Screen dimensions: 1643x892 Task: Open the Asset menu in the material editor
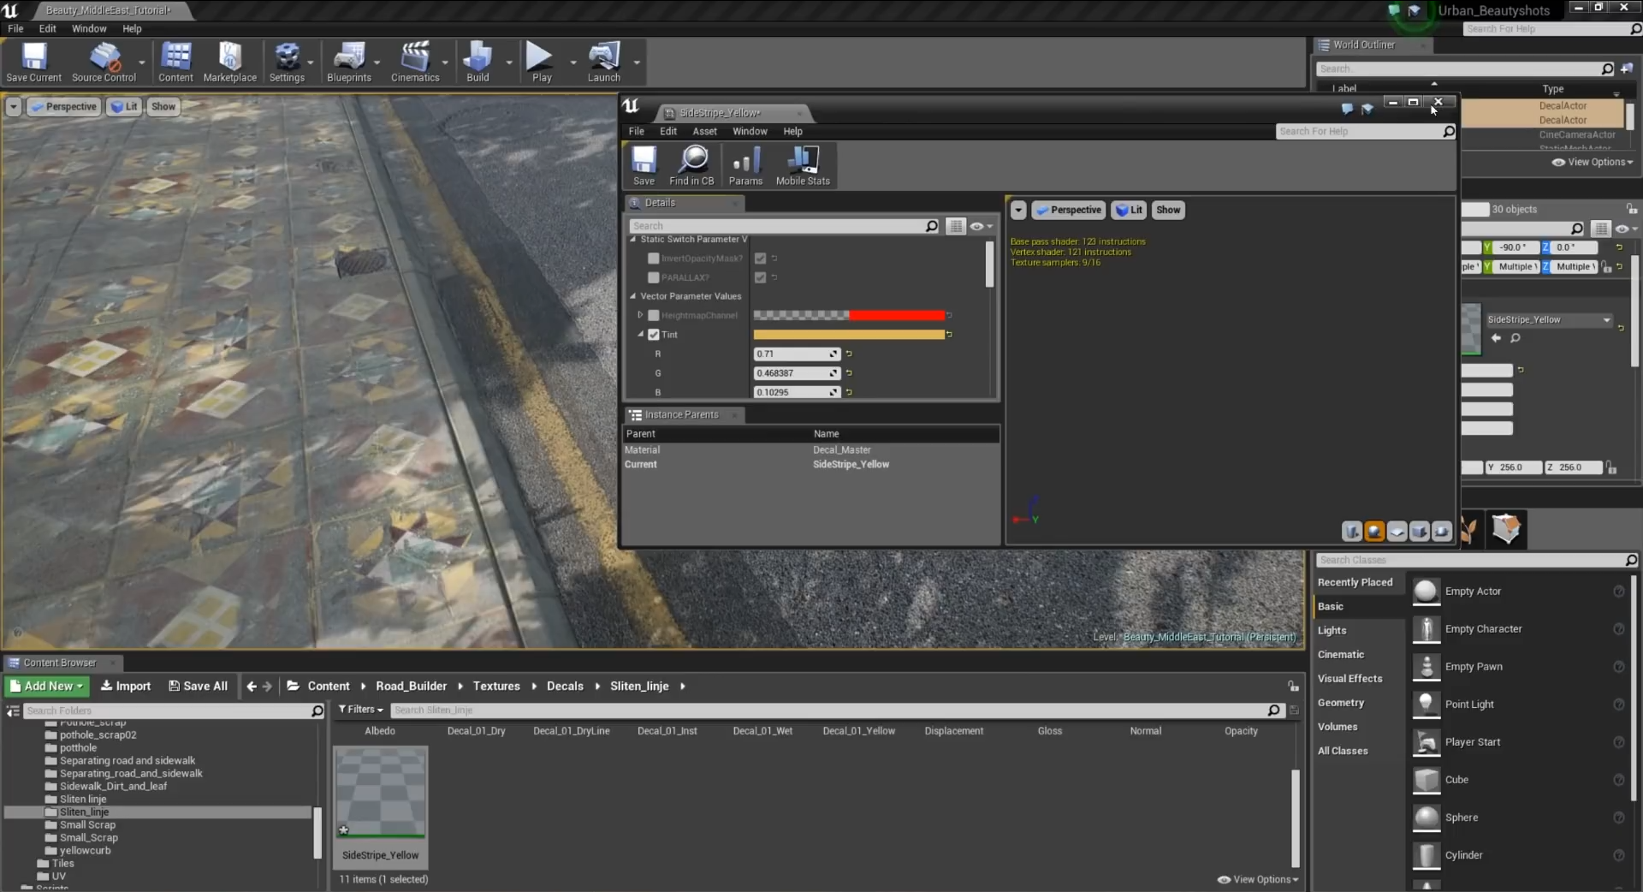[704, 132]
